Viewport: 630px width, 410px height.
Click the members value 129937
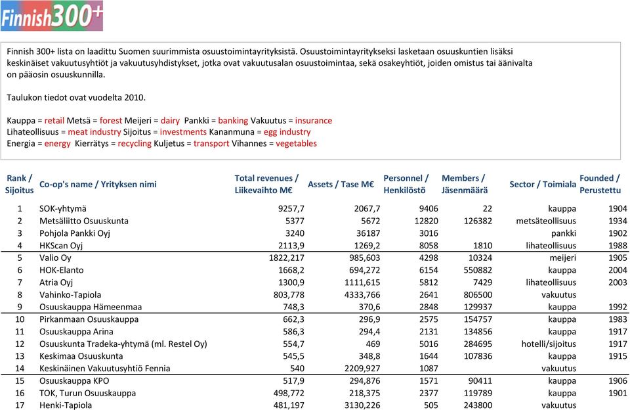(478, 307)
